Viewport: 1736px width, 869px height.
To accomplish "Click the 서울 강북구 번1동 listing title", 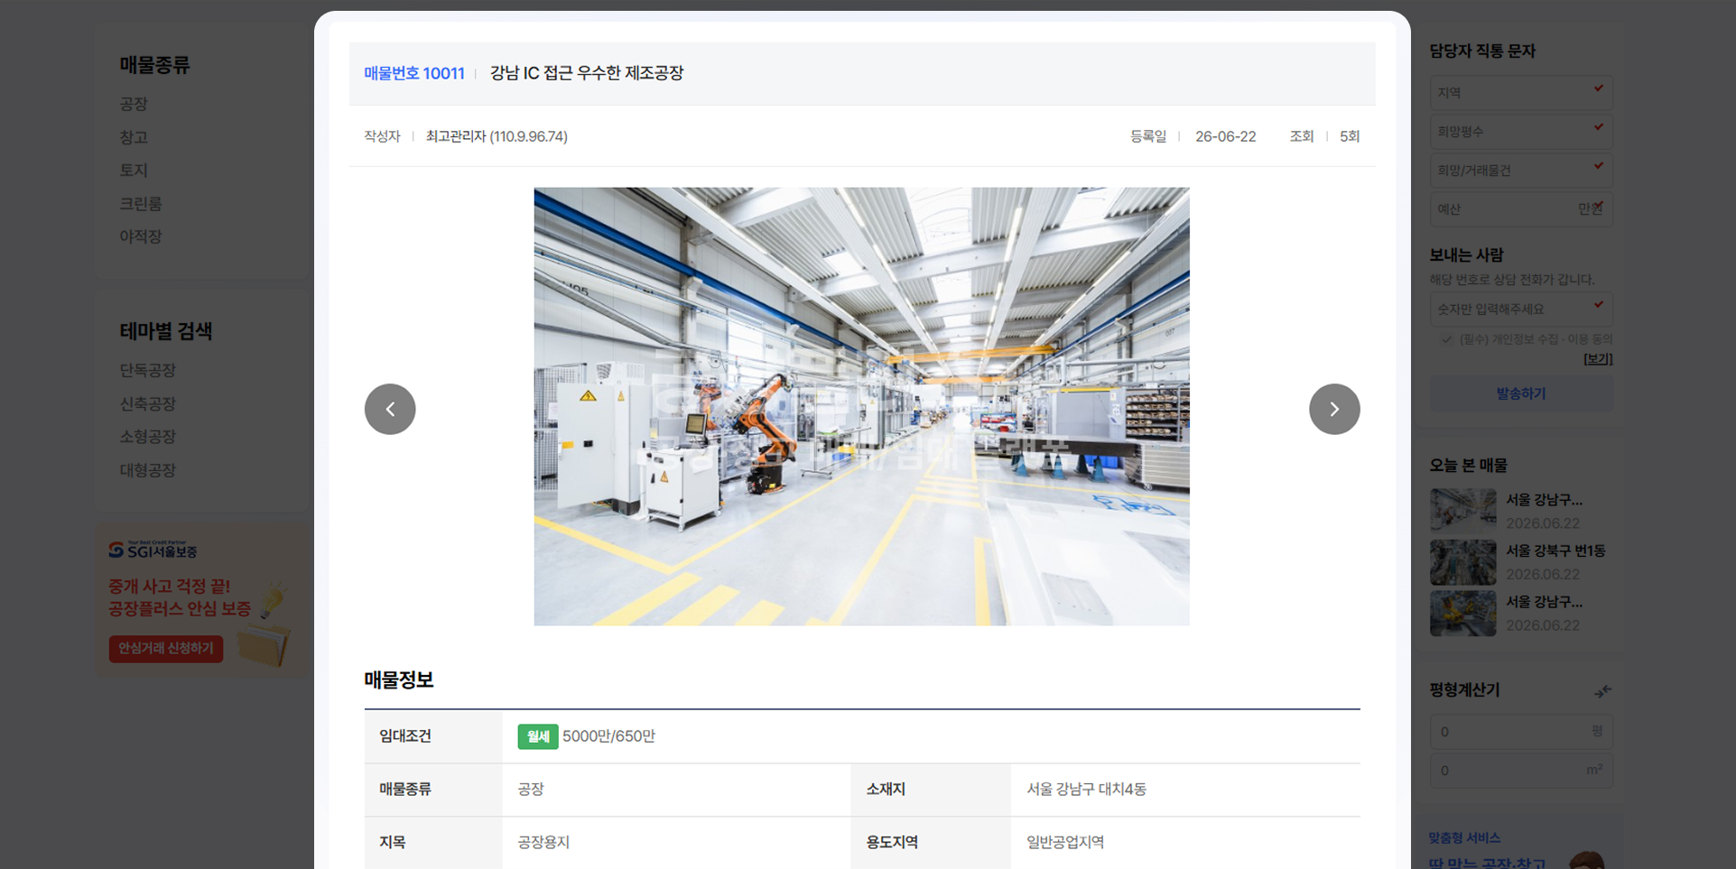I will (1555, 550).
